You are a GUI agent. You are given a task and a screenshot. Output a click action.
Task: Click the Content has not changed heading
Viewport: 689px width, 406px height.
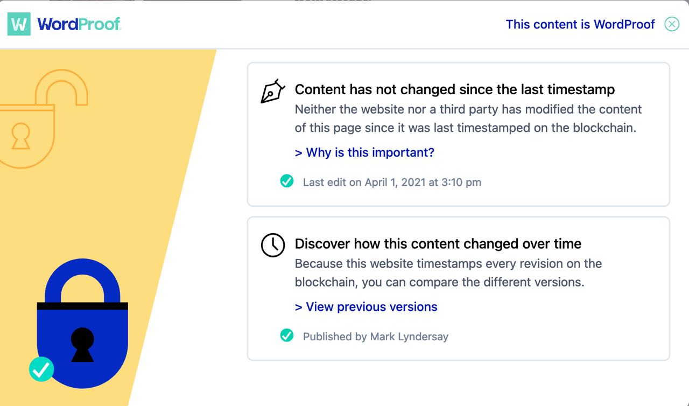455,89
